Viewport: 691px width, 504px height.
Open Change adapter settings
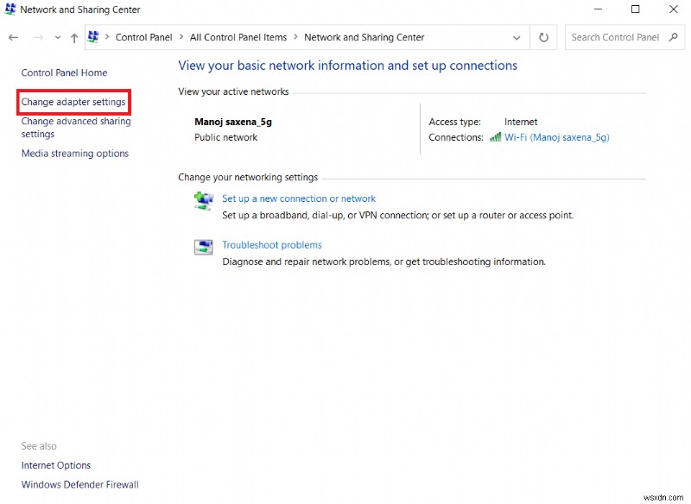click(x=73, y=102)
